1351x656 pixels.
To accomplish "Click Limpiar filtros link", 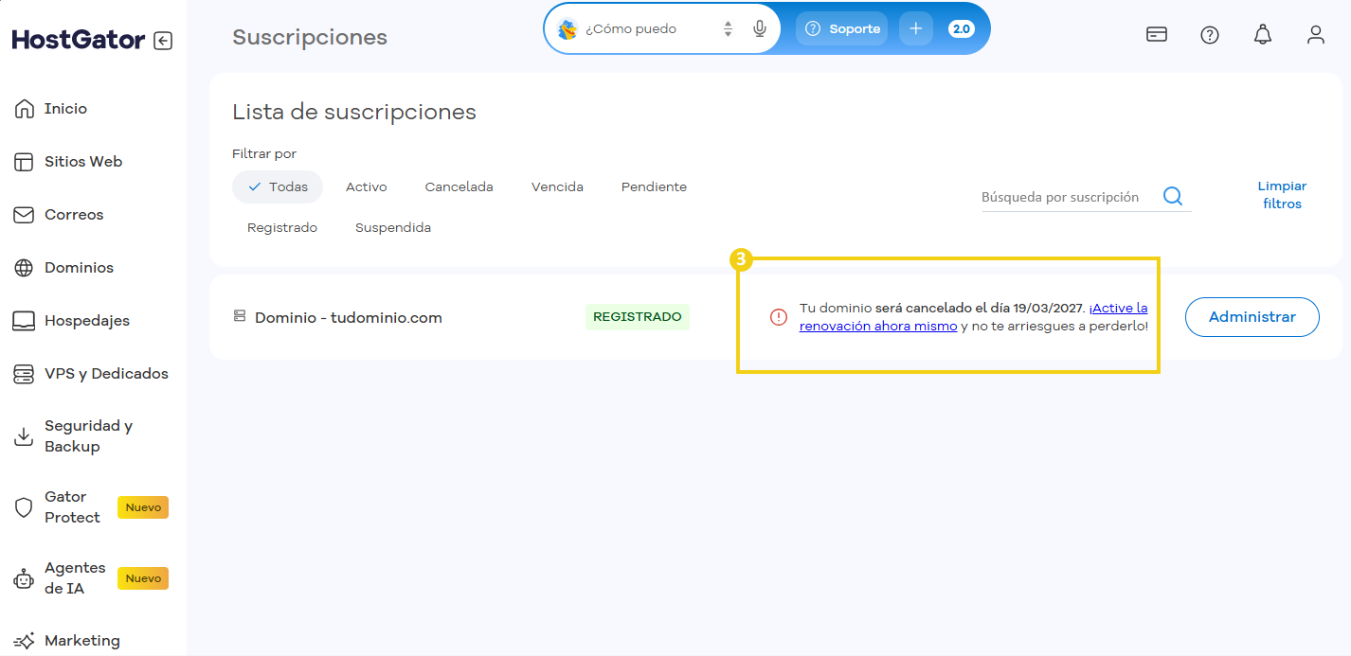I will (x=1282, y=195).
